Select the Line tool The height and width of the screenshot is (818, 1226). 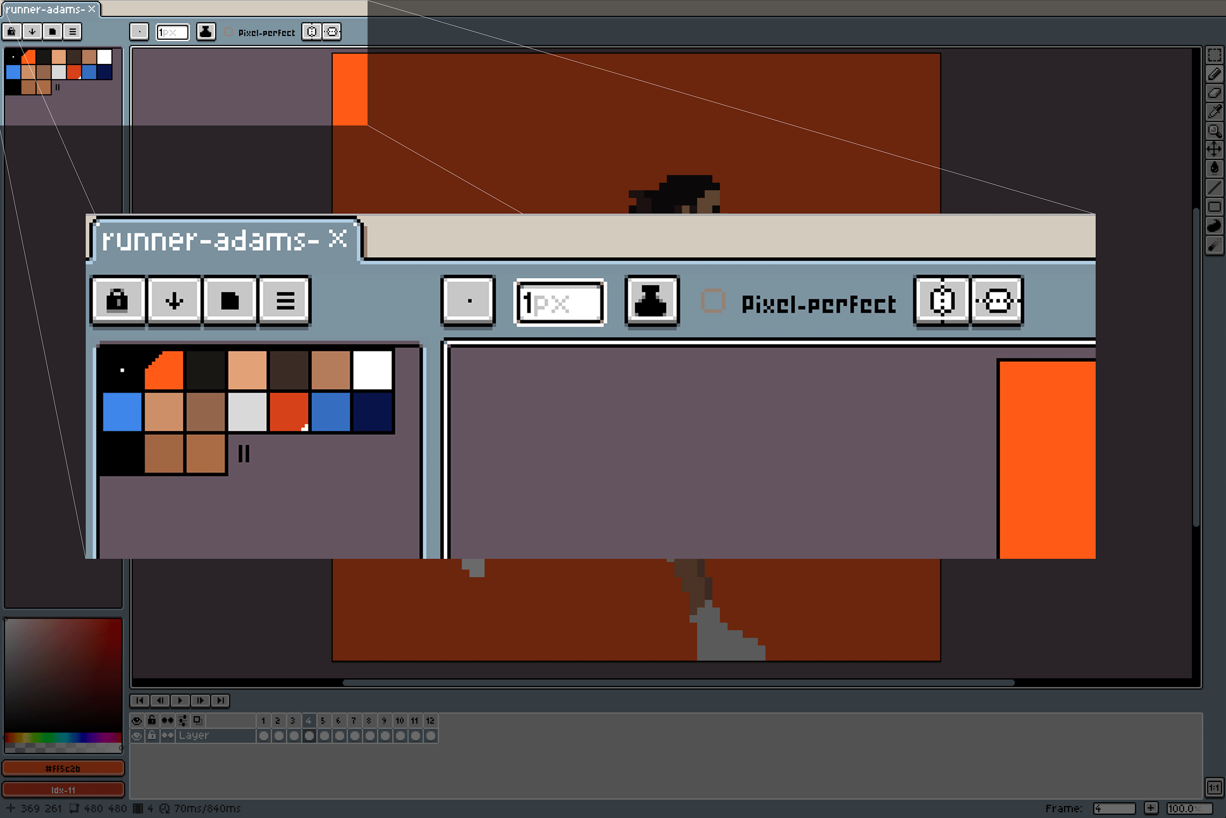(x=1214, y=187)
